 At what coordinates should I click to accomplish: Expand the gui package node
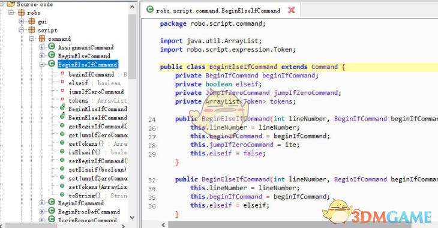[21, 21]
